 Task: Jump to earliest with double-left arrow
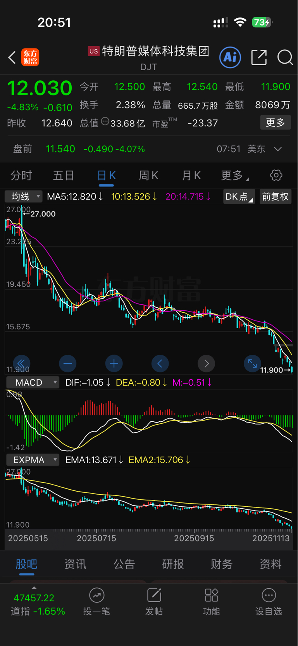(21, 364)
